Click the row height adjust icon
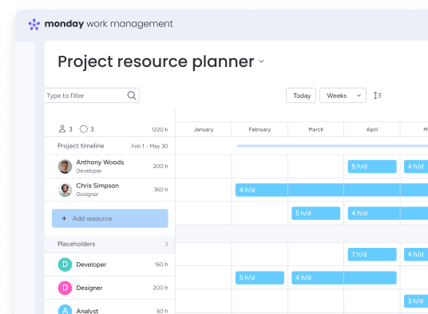This screenshot has height=314, width=428. point(378,96)
